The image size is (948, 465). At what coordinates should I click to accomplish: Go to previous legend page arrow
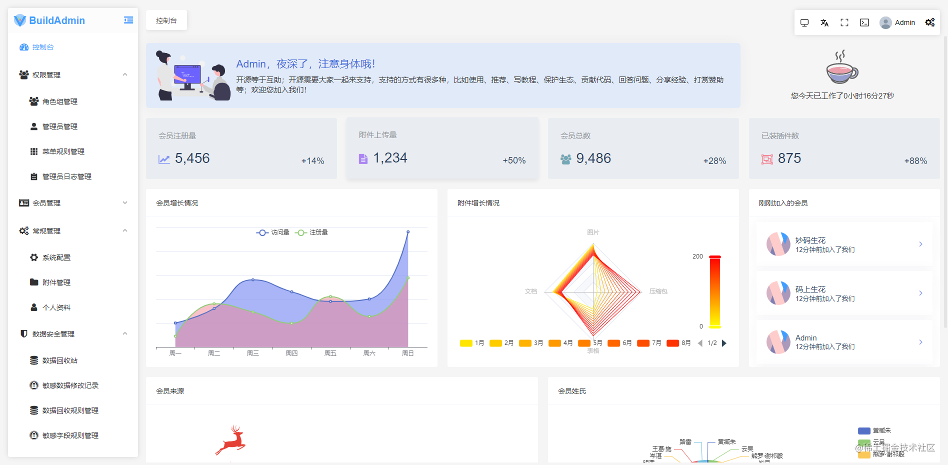[700, 343]
